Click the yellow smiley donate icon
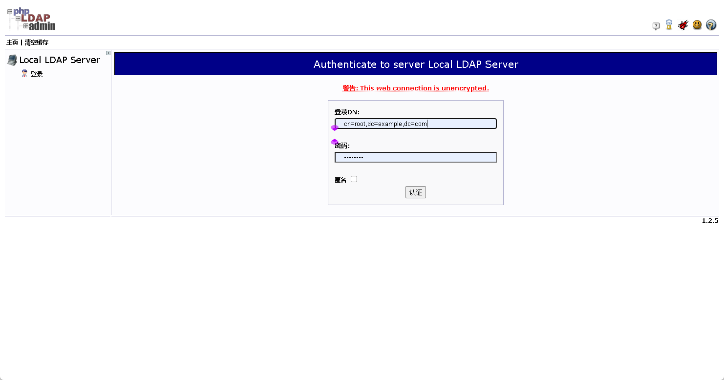 tap(697, 24)
